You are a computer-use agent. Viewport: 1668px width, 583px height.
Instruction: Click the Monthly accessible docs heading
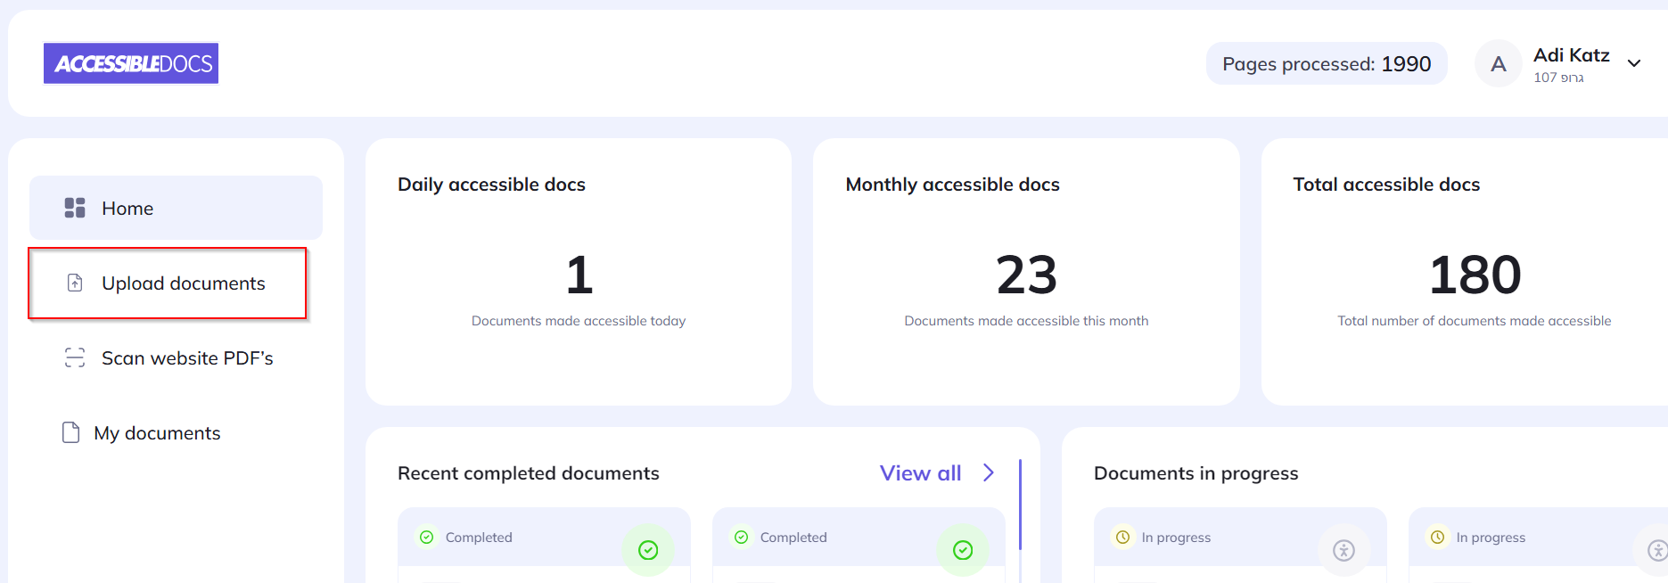click(x=952, y=185)
